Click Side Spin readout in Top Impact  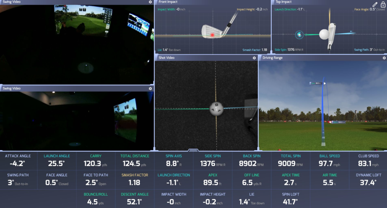[289, 50]
